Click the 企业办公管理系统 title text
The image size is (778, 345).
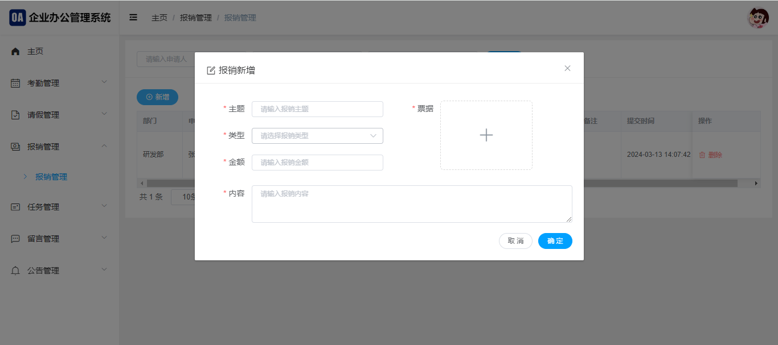(x=70, y=18)
